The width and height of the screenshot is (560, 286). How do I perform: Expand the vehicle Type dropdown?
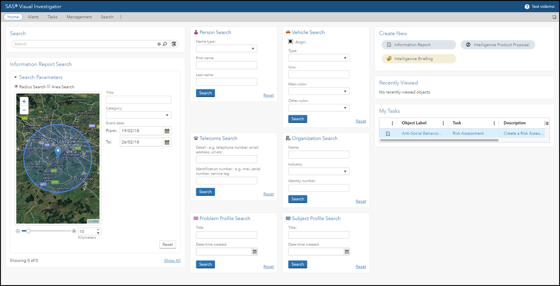pyautogui.click(x=345, y=58)
